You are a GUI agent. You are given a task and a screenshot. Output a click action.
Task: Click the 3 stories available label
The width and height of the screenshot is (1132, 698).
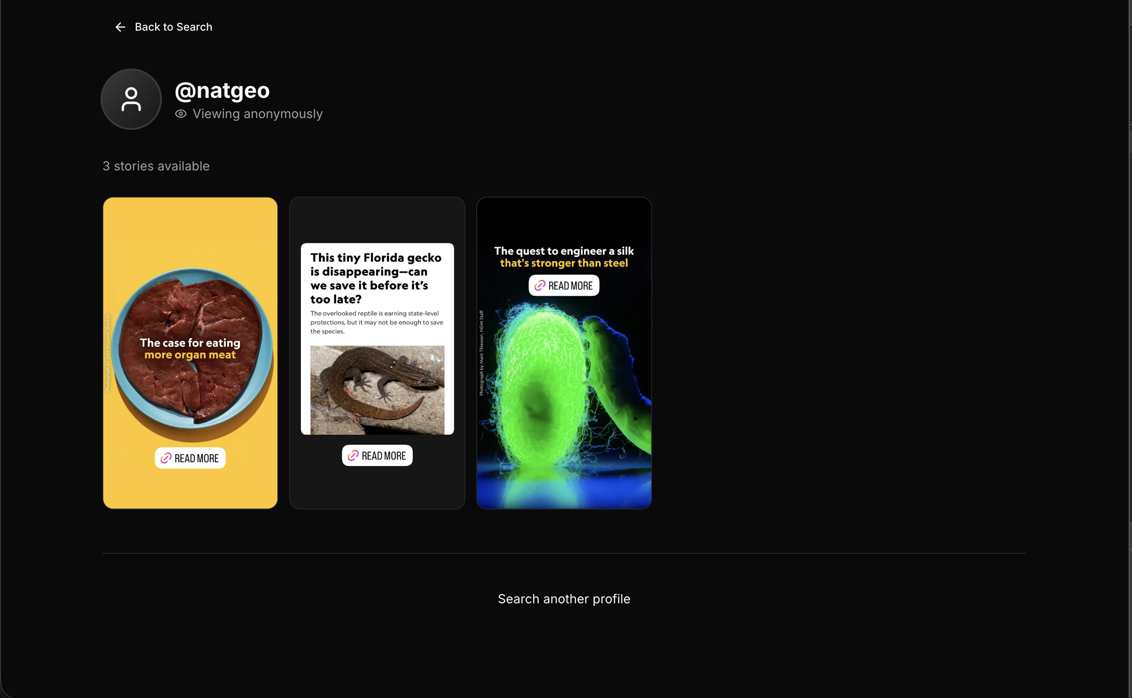(x=156, y=166)
